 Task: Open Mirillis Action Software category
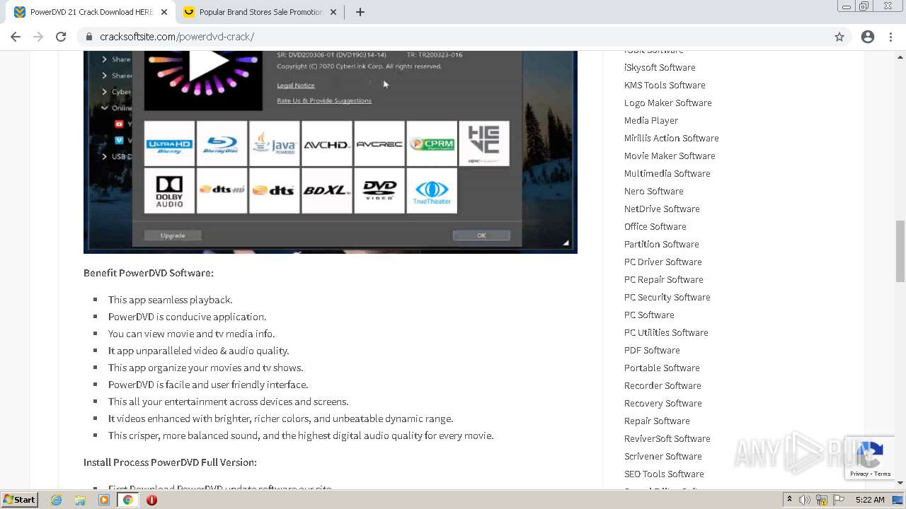[672, 138]
